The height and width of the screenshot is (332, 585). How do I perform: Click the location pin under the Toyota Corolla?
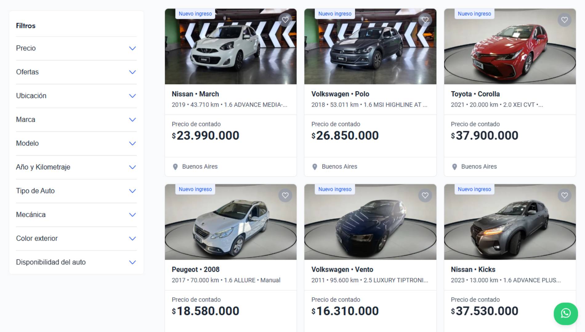[454, 167]
